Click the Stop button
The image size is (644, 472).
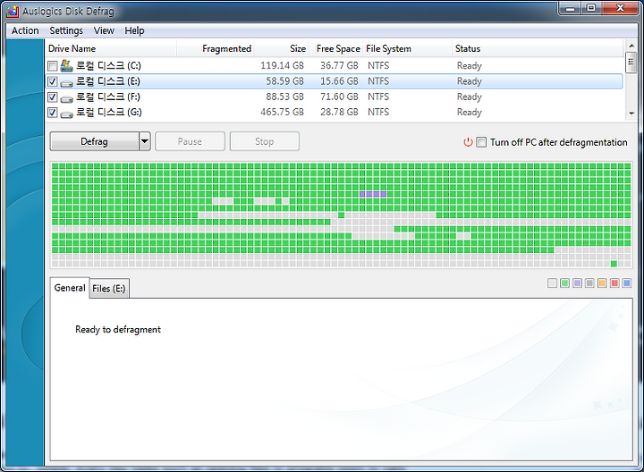tap(264, 141)
